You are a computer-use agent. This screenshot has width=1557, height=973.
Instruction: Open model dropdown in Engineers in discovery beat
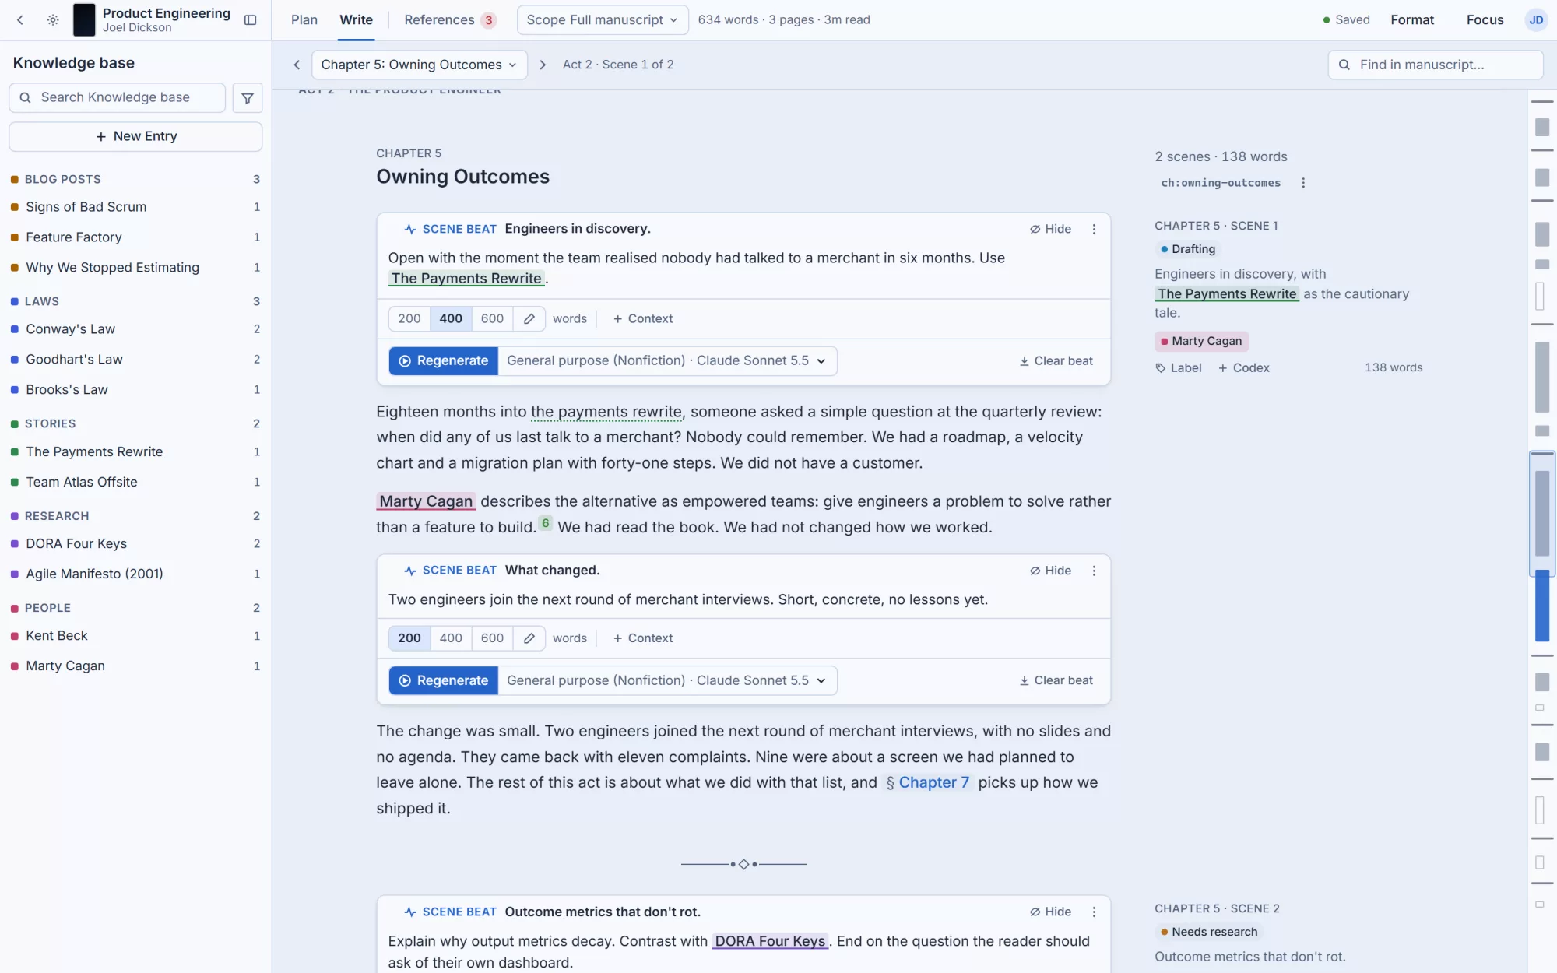tap(667, 361)
